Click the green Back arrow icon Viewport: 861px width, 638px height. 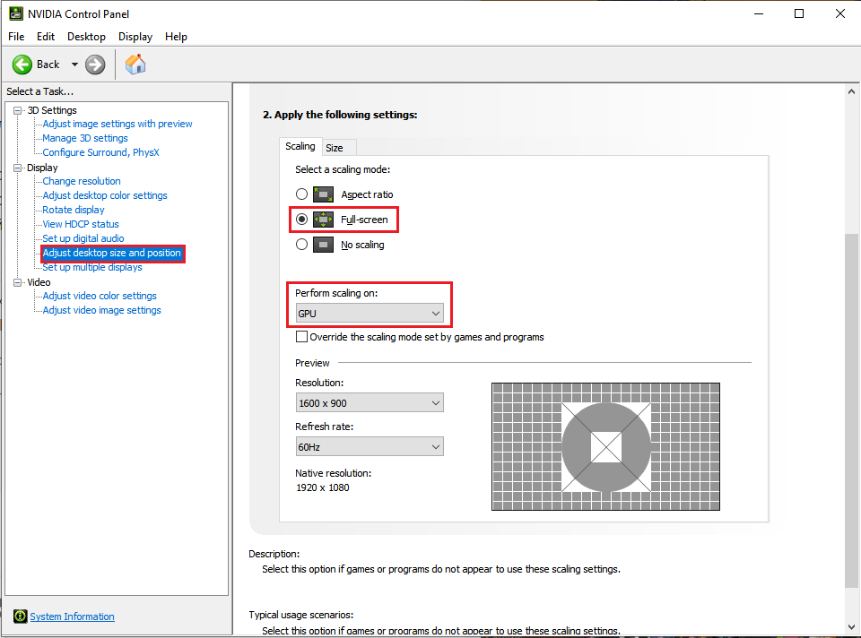[22, 65]
